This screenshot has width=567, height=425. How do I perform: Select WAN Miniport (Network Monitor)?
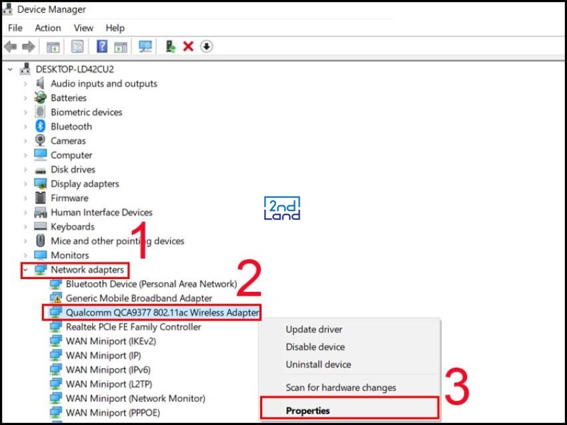point(135,398)
